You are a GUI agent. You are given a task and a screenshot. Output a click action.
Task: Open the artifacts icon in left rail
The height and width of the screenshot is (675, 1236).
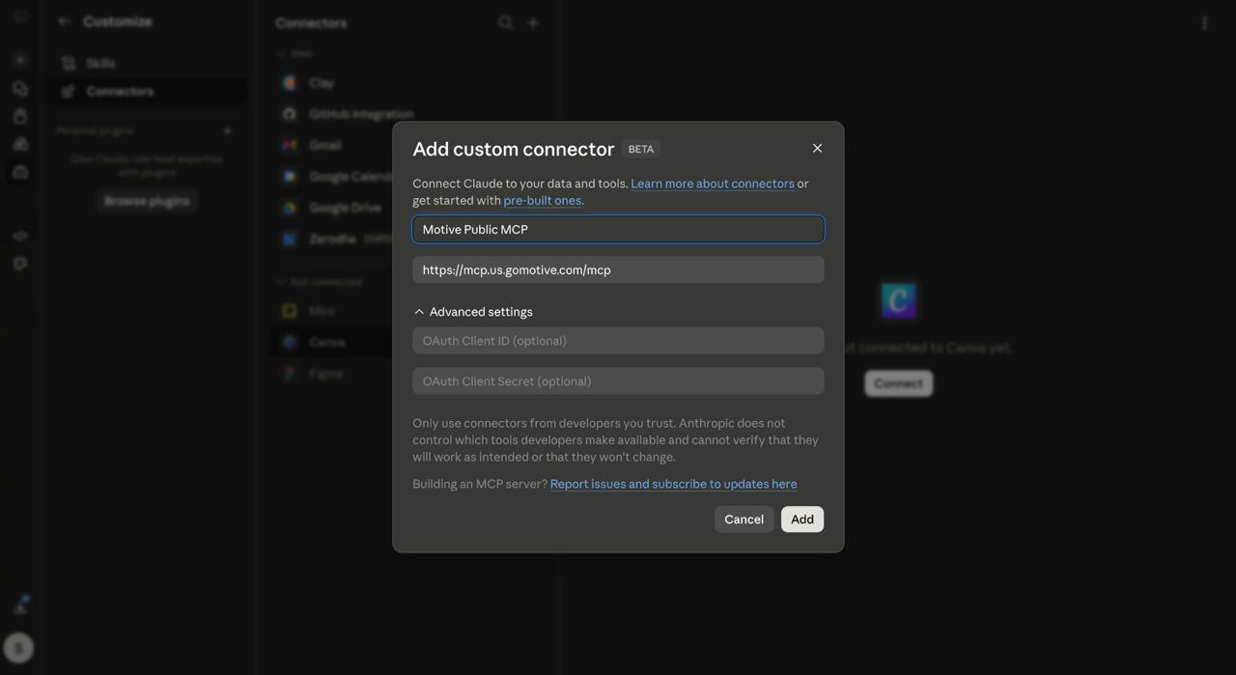[x=20, y=144]
